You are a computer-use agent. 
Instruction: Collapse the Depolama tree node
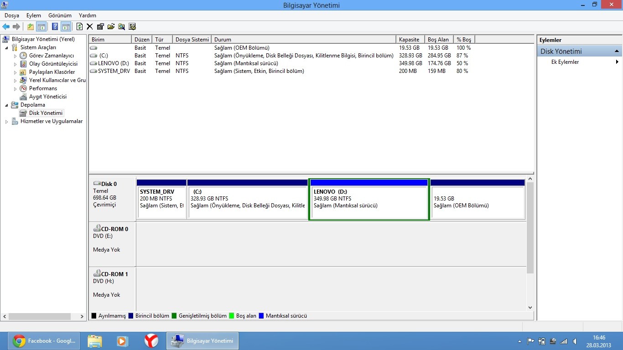coord(6,105)
